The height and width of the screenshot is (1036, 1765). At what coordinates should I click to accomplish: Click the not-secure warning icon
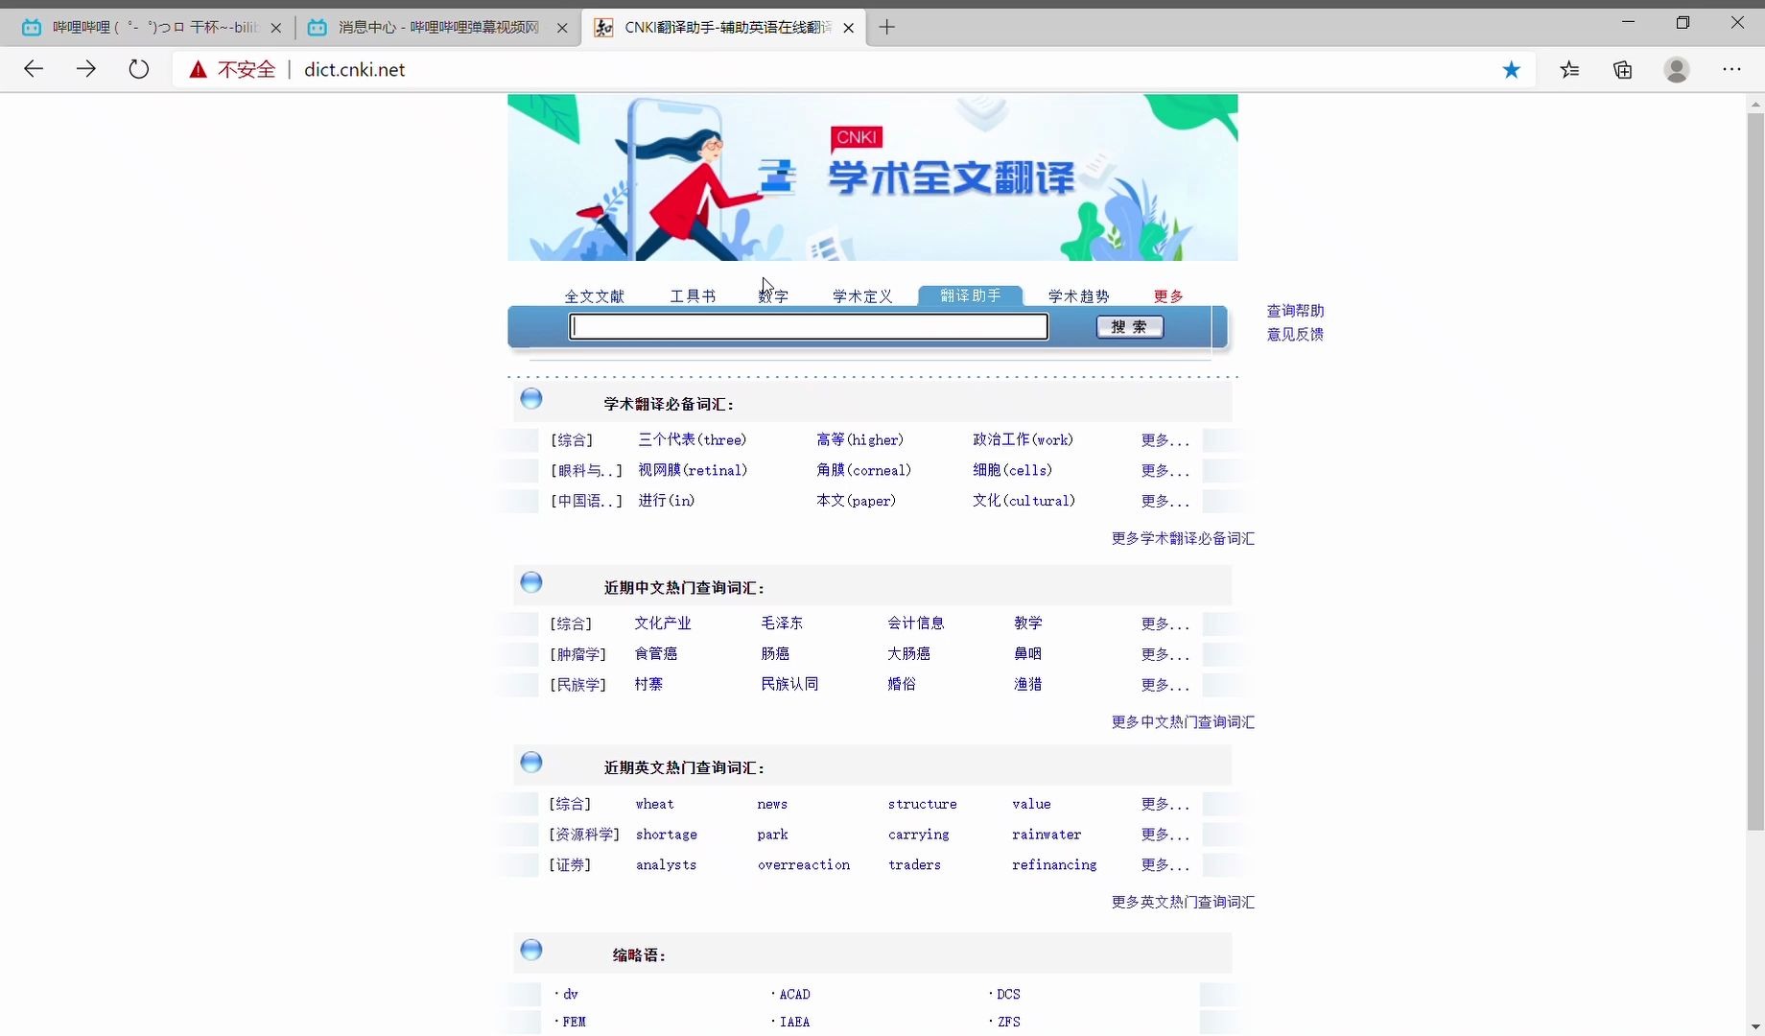(198, 69)
